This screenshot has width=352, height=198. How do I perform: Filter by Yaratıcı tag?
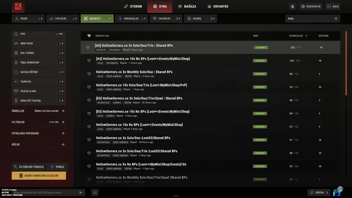[x=39, y=81]
